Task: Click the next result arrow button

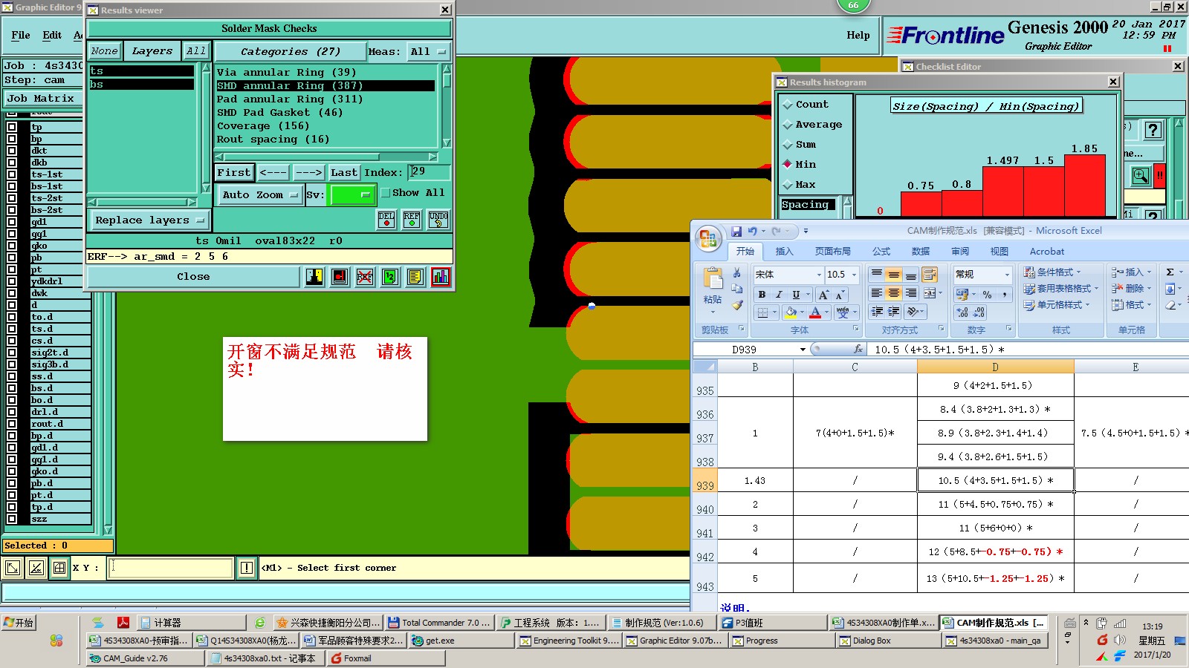Action: 308,173
